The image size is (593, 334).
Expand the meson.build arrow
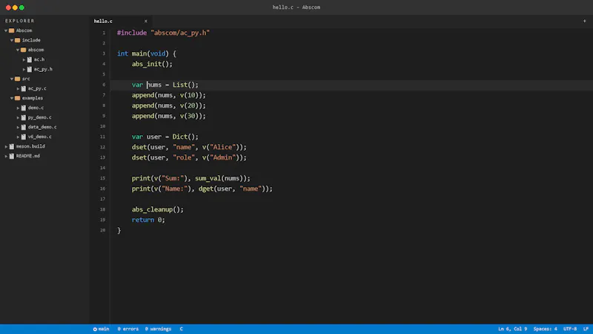point(6,146)
